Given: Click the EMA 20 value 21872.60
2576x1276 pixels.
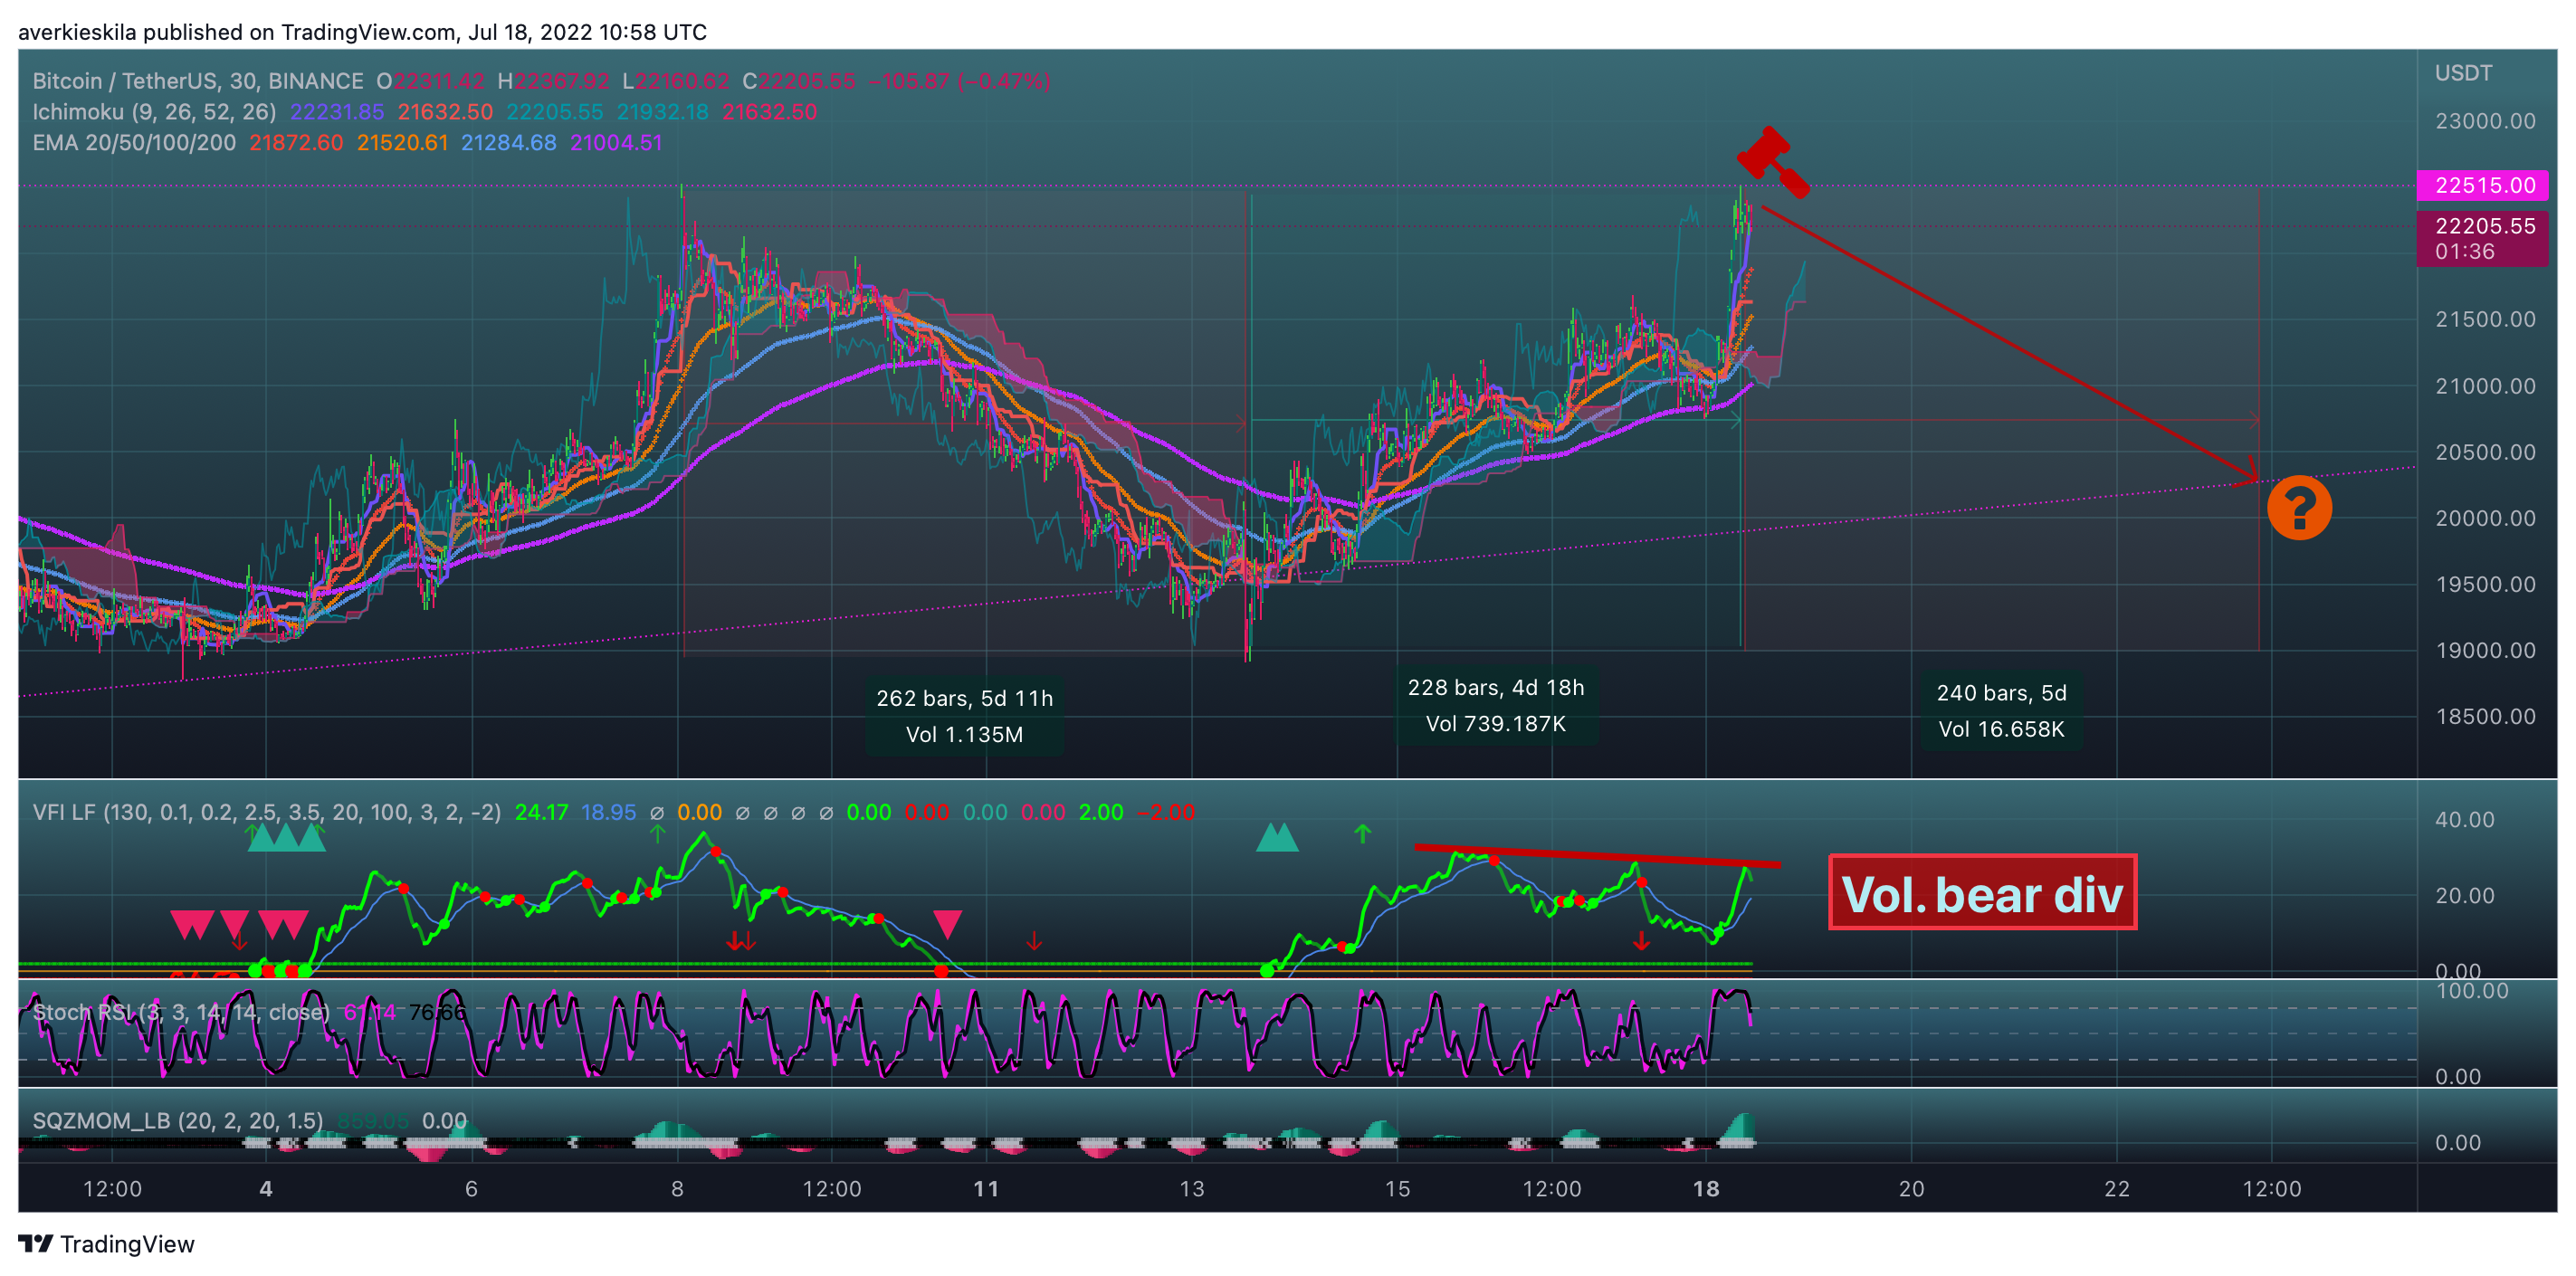Looking at the screenshot, I should pyautogui.click(x=296, y=143).
